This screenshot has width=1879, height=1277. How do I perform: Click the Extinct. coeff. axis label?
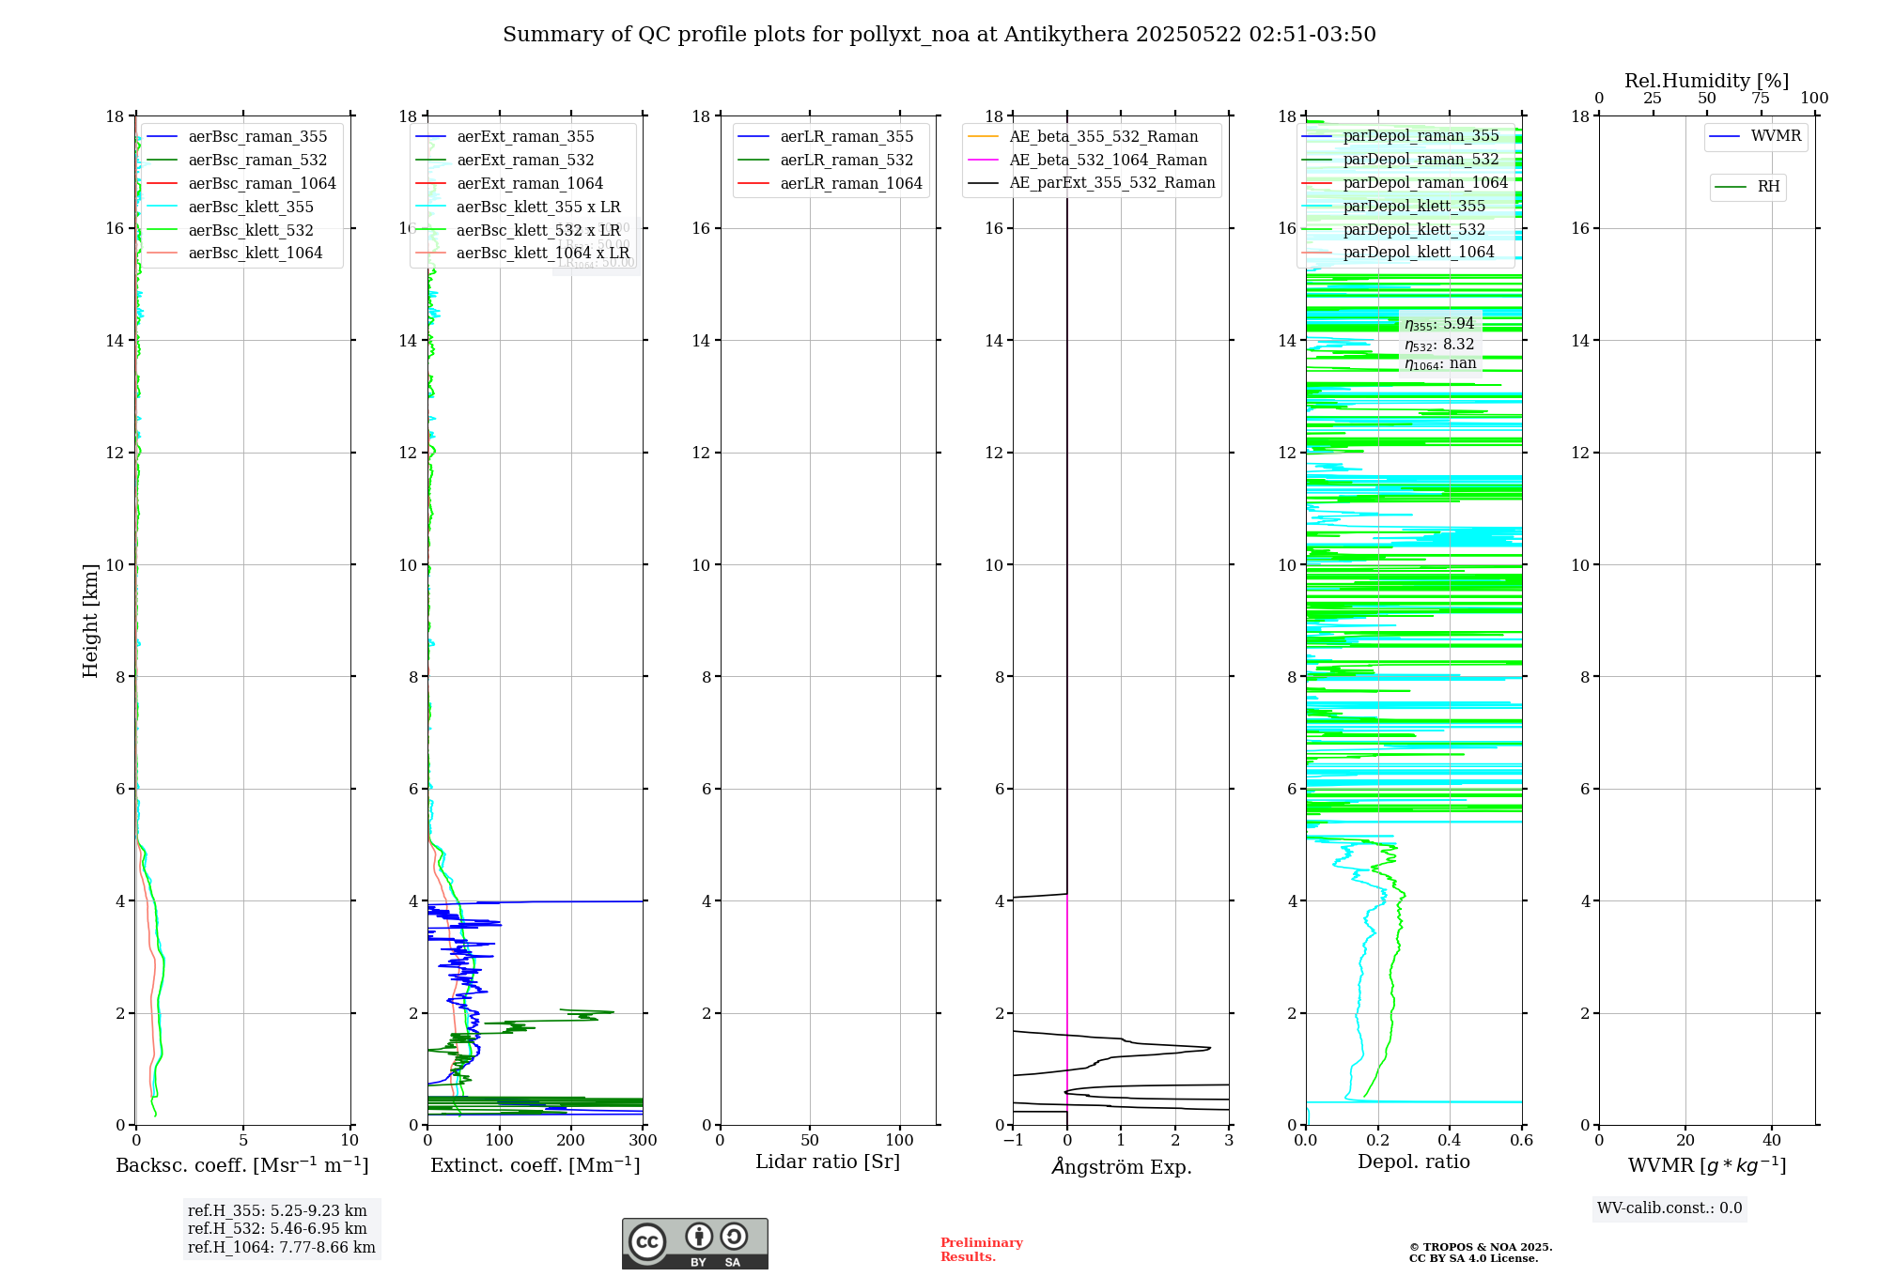(x=536, y=1165)
